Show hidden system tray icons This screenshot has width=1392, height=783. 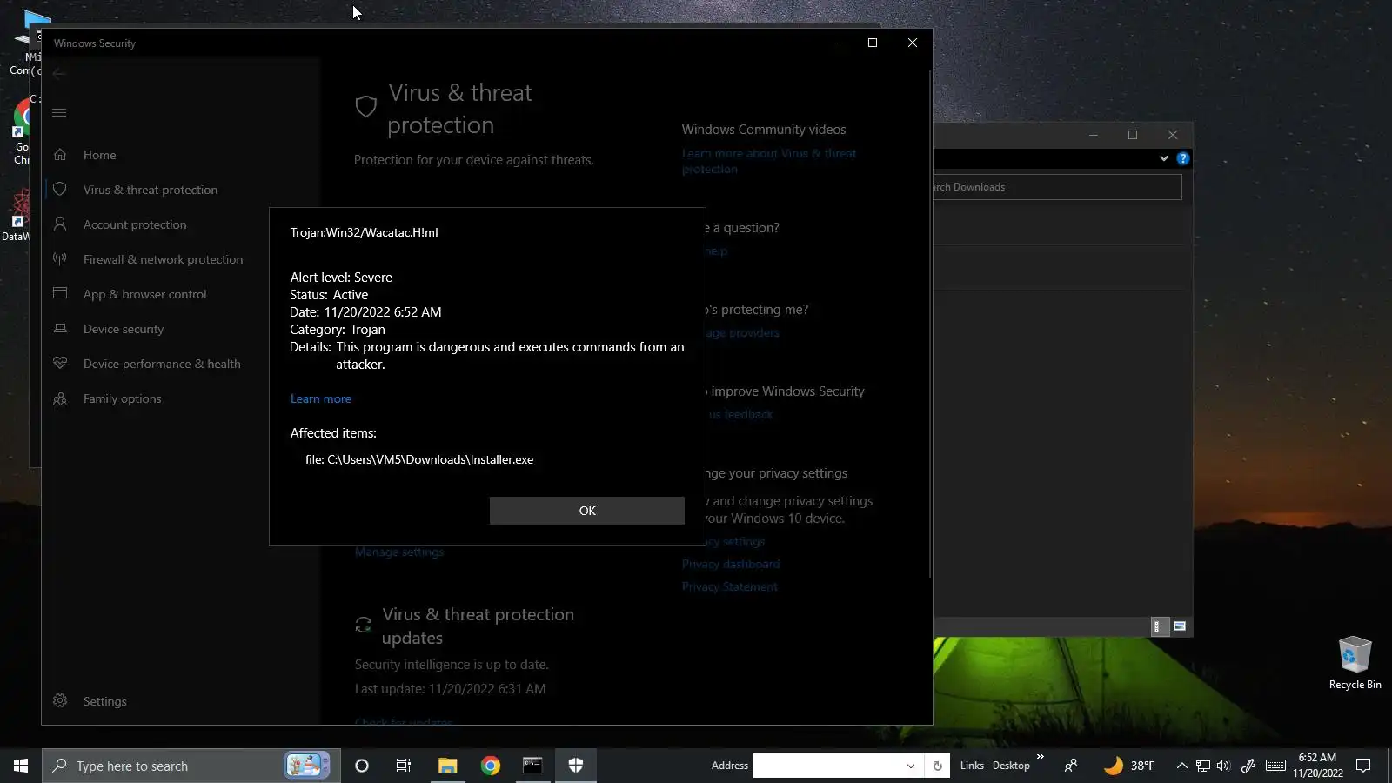(1181, 766)
